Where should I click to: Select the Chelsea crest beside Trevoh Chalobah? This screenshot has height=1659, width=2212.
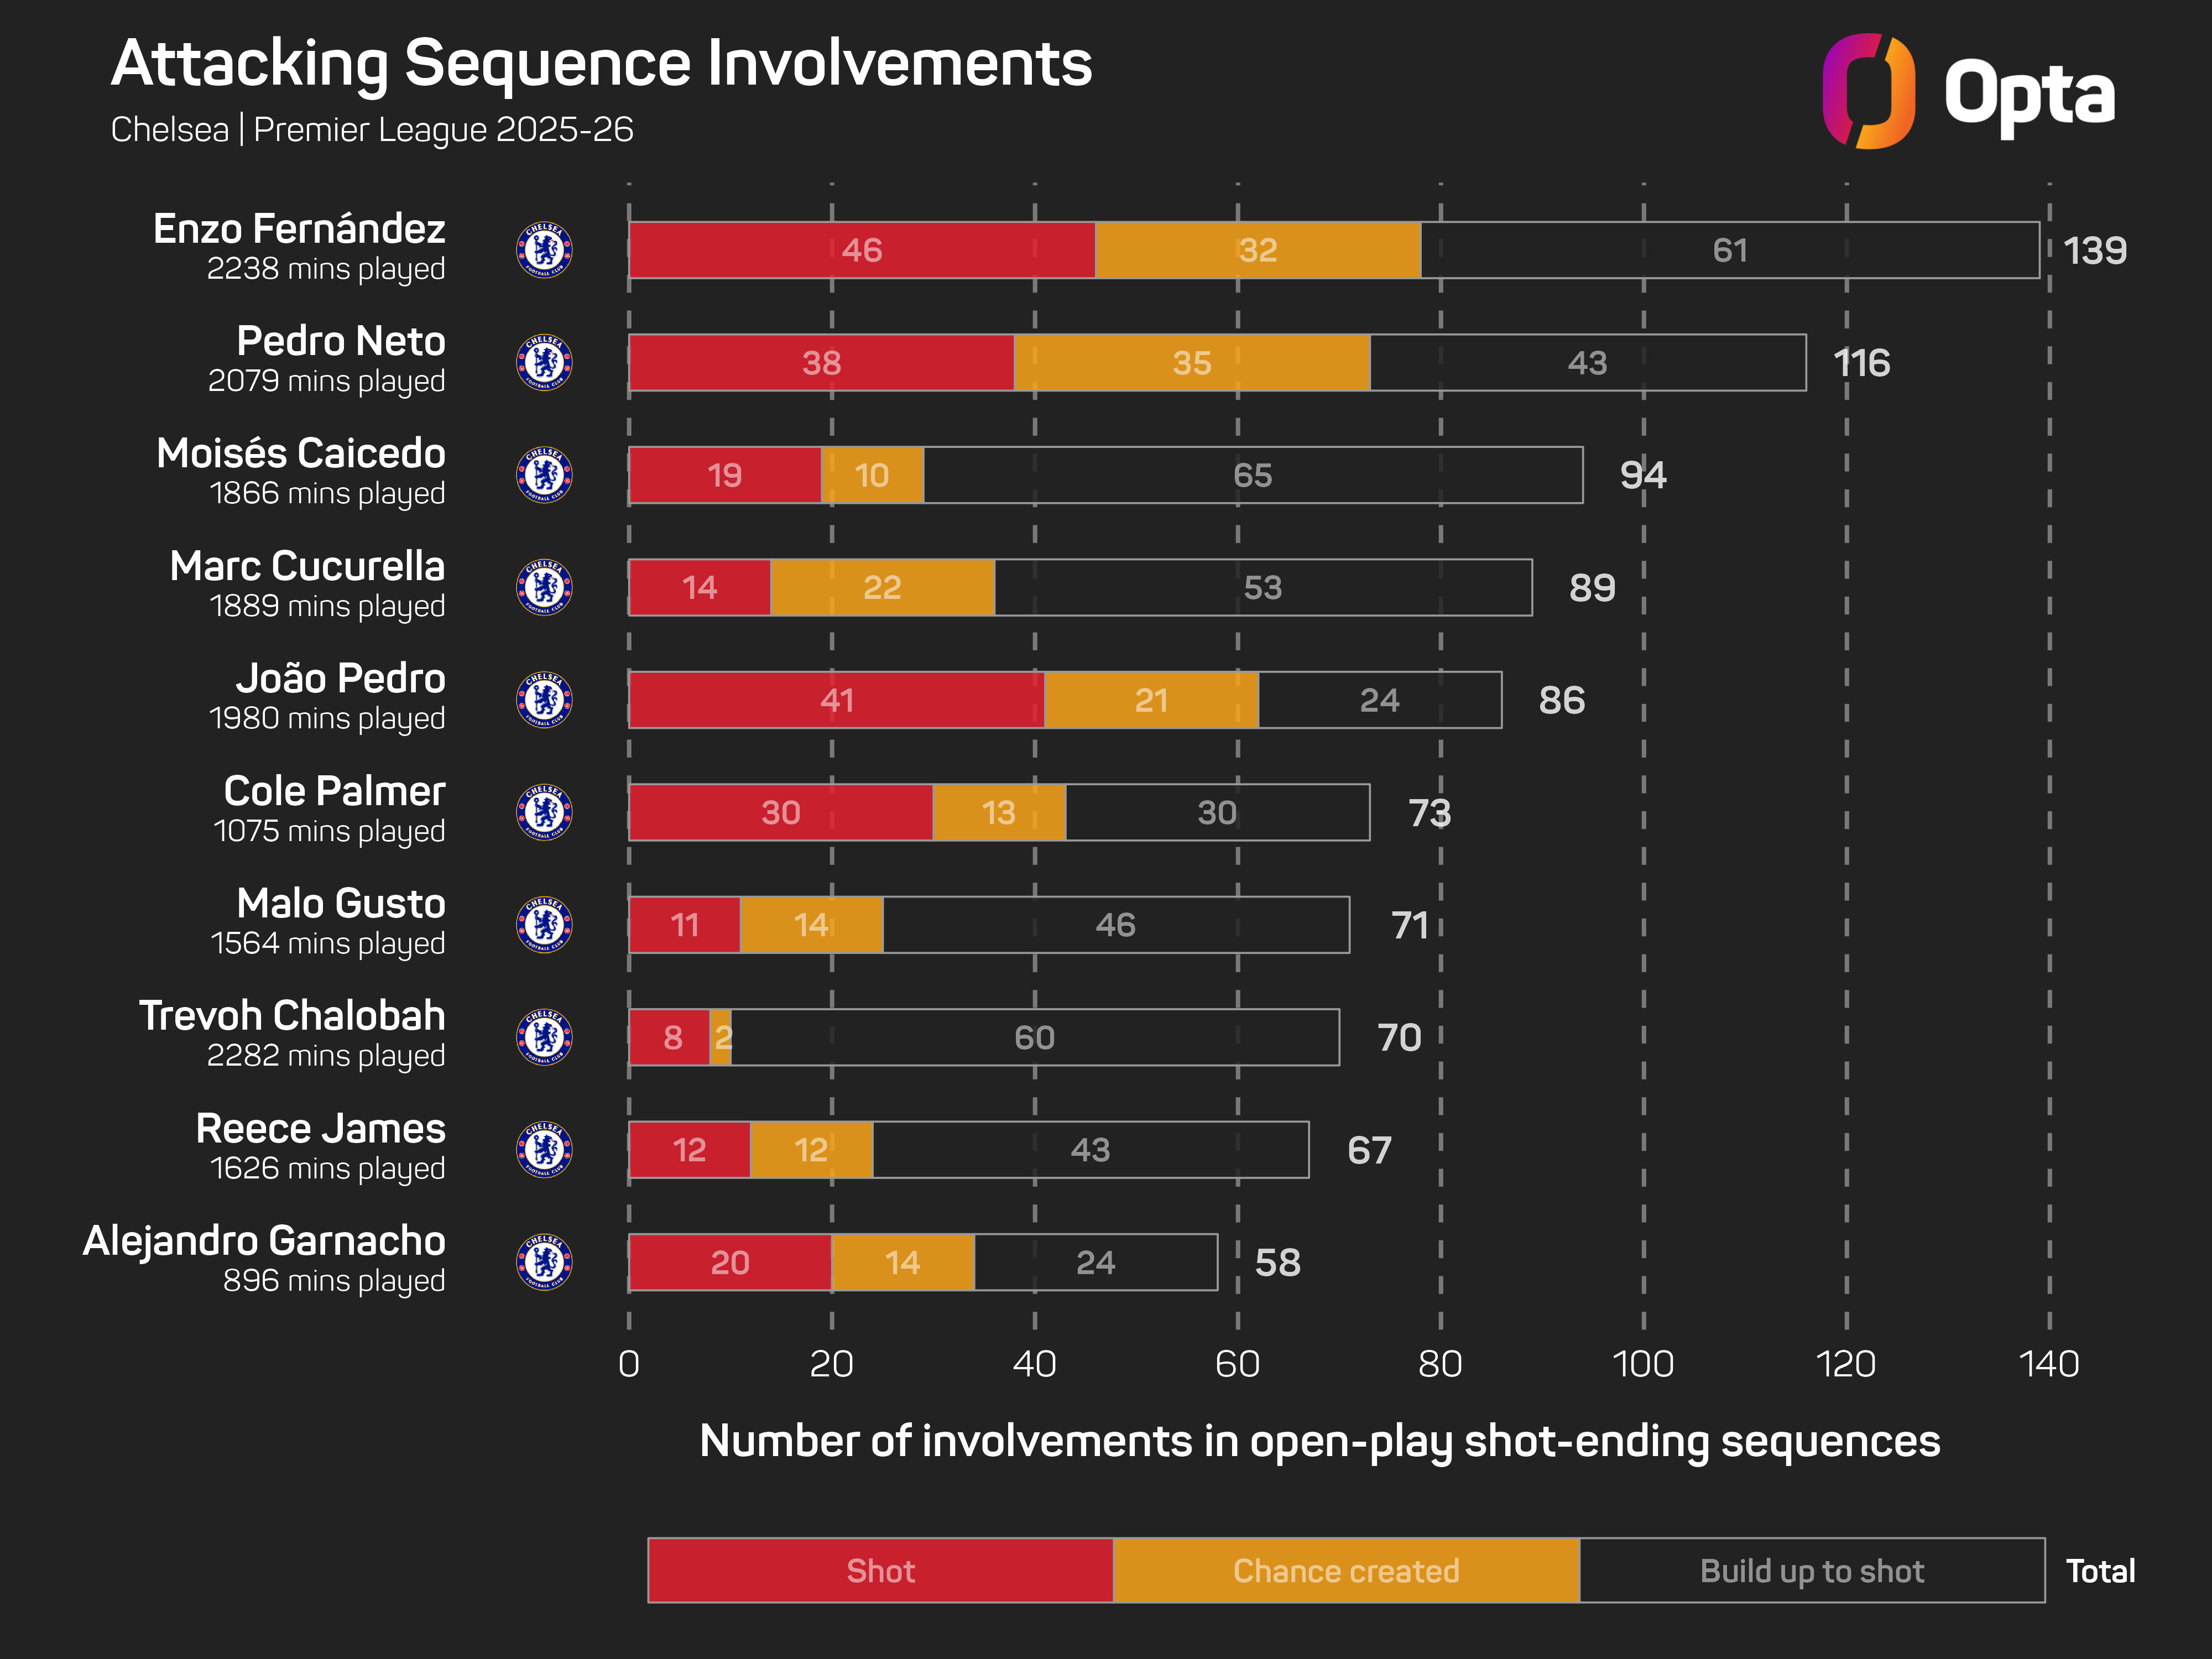(x=544, y=1037)
